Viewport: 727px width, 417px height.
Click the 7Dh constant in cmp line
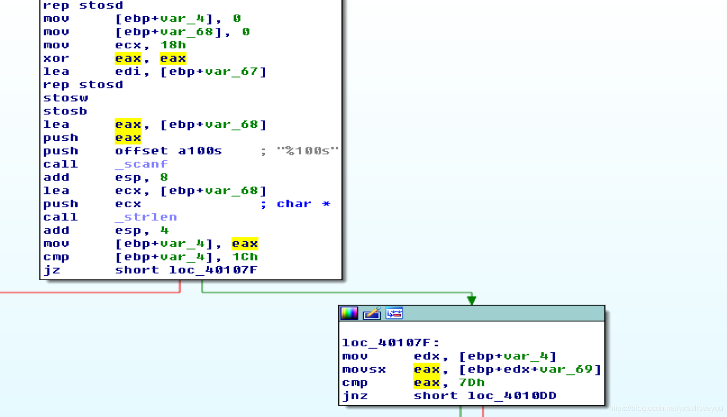click(471, 383)
